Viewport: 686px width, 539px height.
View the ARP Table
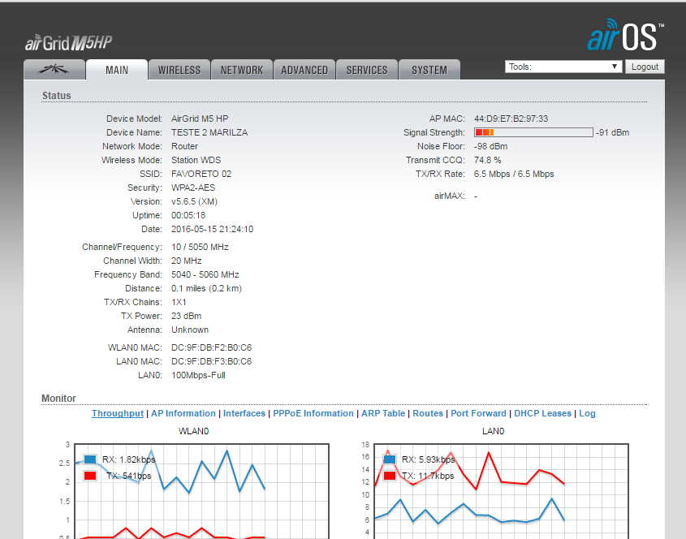tap(383, 413)
